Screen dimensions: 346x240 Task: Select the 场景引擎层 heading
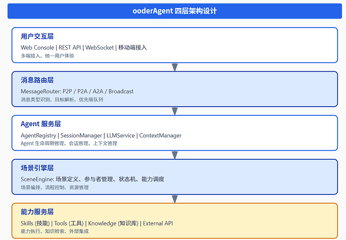tap(37, 168)
